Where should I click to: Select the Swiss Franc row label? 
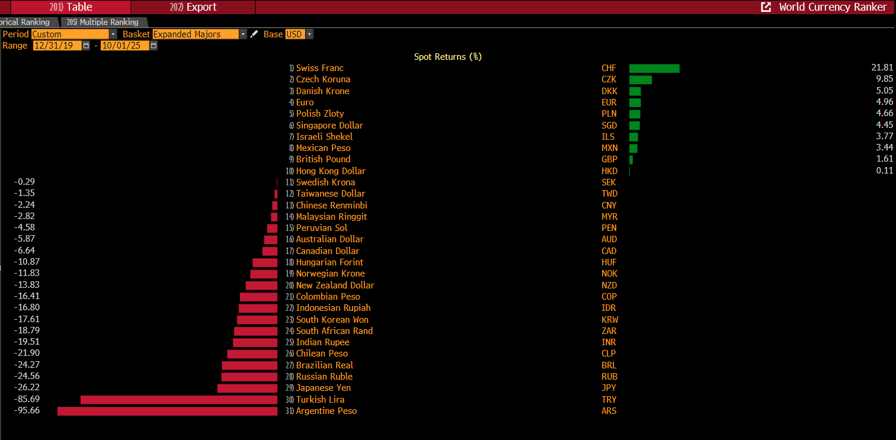pyautogui.click(x=319, y=68)
